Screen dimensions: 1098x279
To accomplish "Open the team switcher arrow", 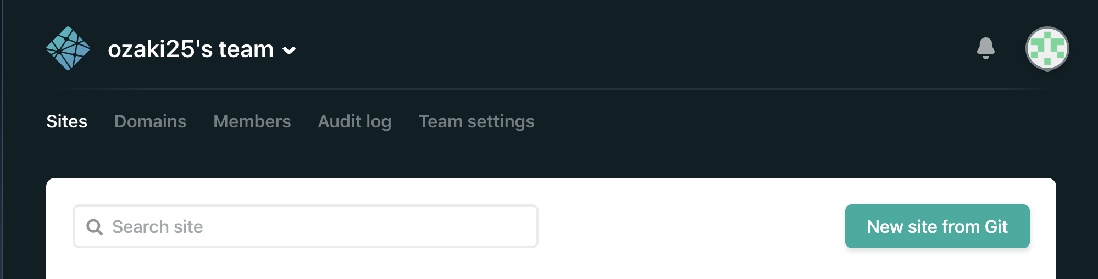I will pyautogui.click(x=289, y=51).
